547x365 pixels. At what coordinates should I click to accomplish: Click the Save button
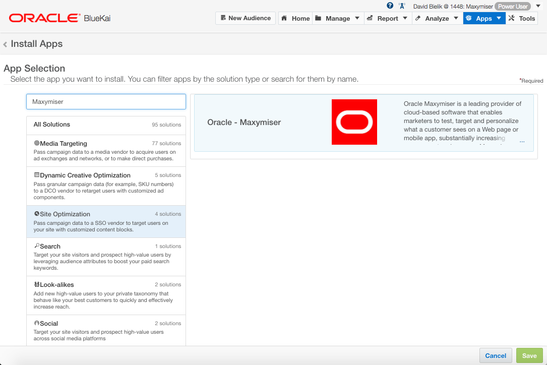coord(529,355)
